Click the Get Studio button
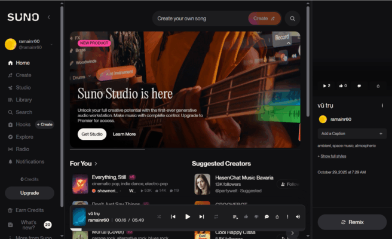 (x=92, y=134)
